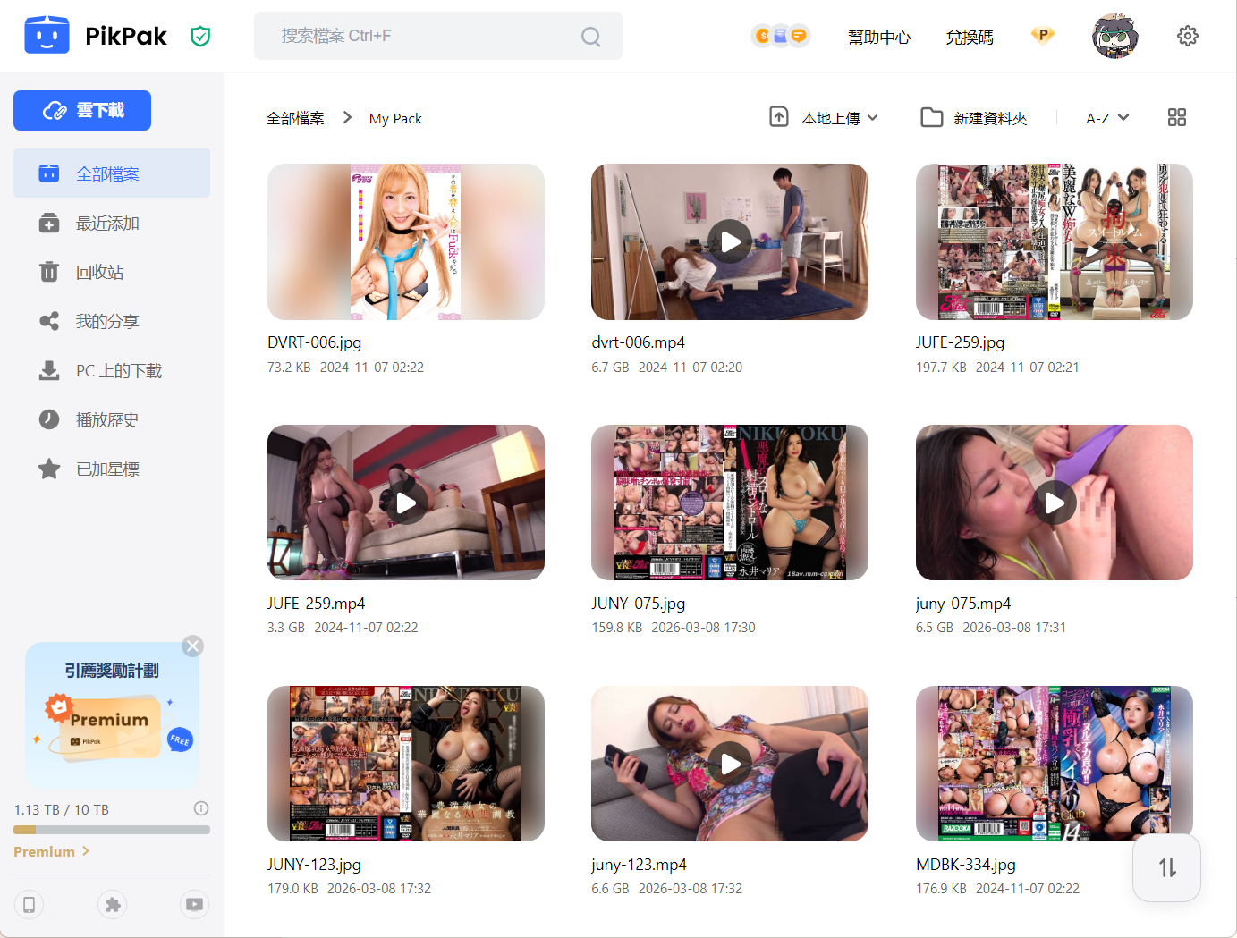Click the browser extension puzzle icon
This screenshot has width=1237, height=938.
tap(113, 905)
